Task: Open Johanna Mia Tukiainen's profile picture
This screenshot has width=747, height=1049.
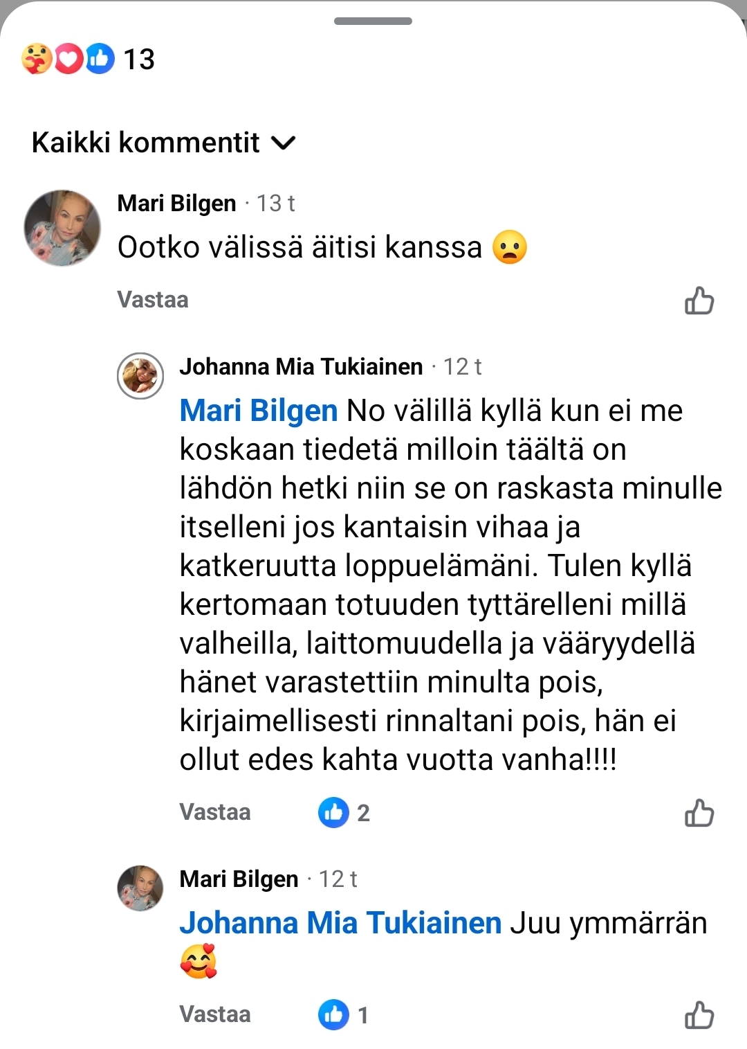Action: [x=140, y=376]
